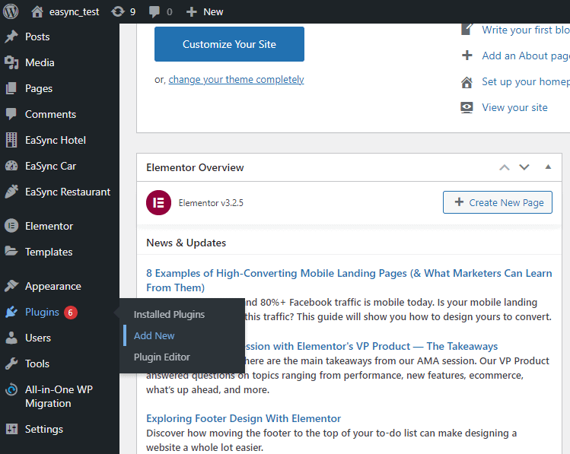Open EaSync Hotel menu label
The image size is (570, 454).
[x=56, y=140]
